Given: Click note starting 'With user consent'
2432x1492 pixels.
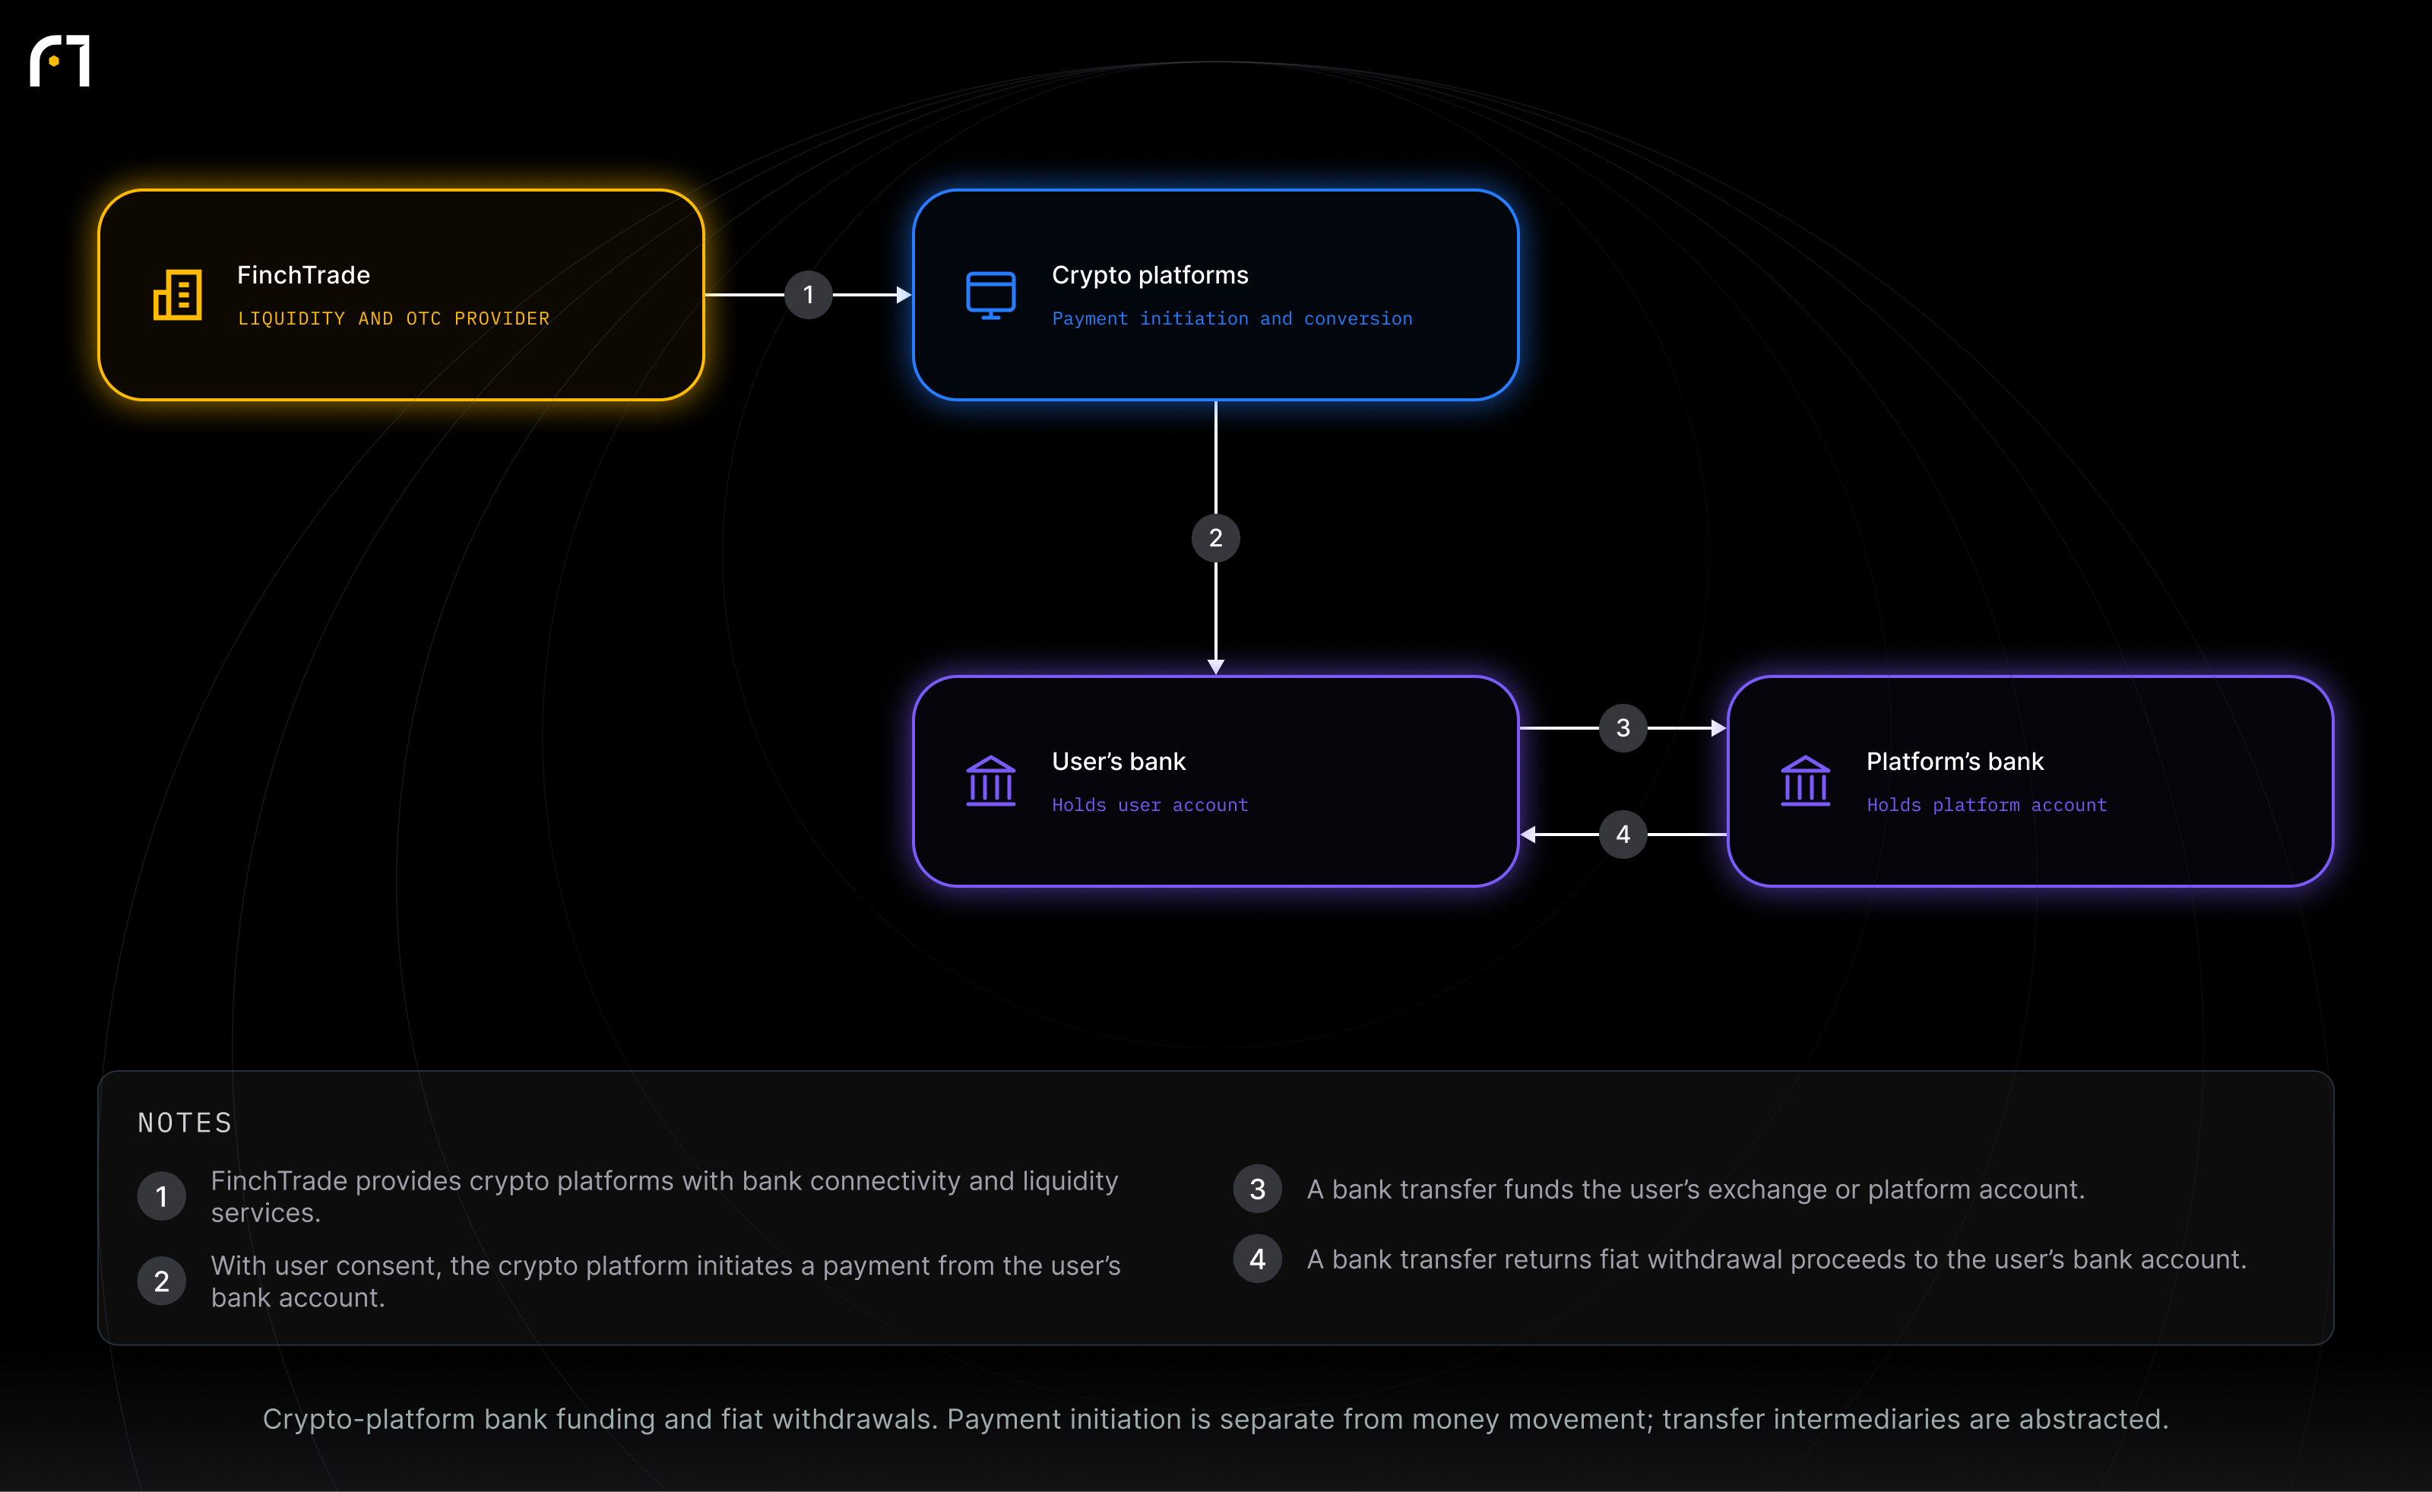Looking at the screenshot, I should [x=665, y=1281].
